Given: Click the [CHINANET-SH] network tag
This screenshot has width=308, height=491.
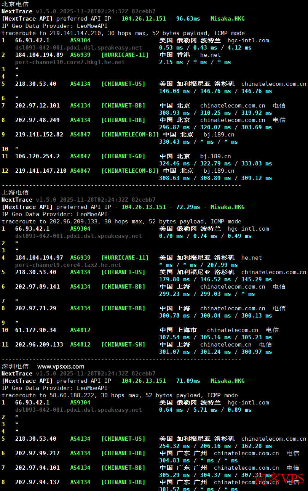Looking at the screenshot, I should (x=123, y=345).
